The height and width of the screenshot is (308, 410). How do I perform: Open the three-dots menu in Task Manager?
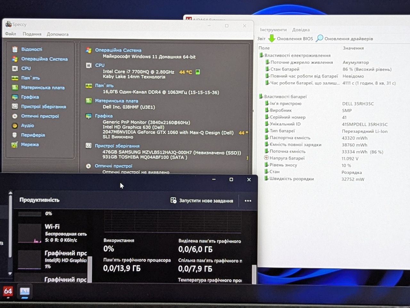point(248,201)
